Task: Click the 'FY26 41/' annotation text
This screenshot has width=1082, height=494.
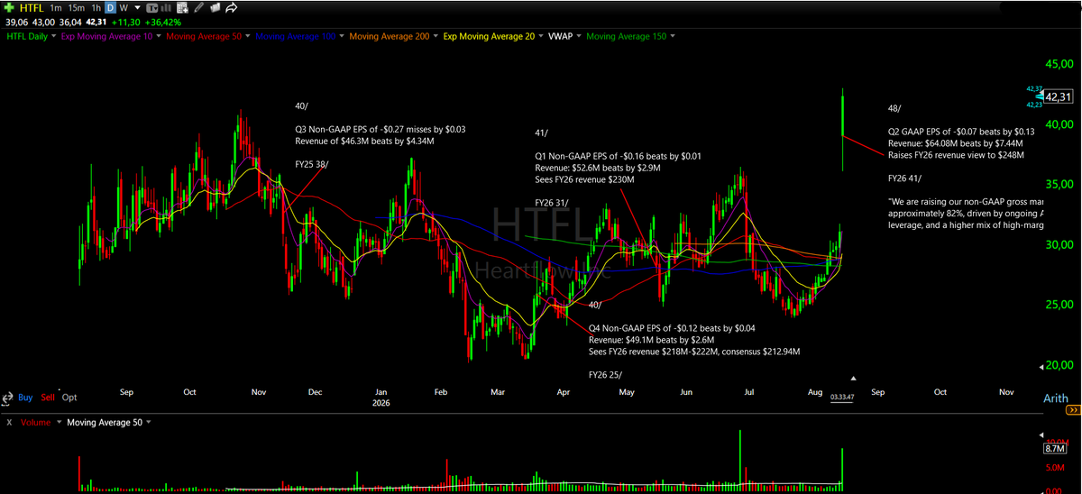Action: [x=905, y=178]
